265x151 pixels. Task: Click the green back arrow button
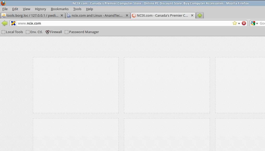[x=4, y=23]
